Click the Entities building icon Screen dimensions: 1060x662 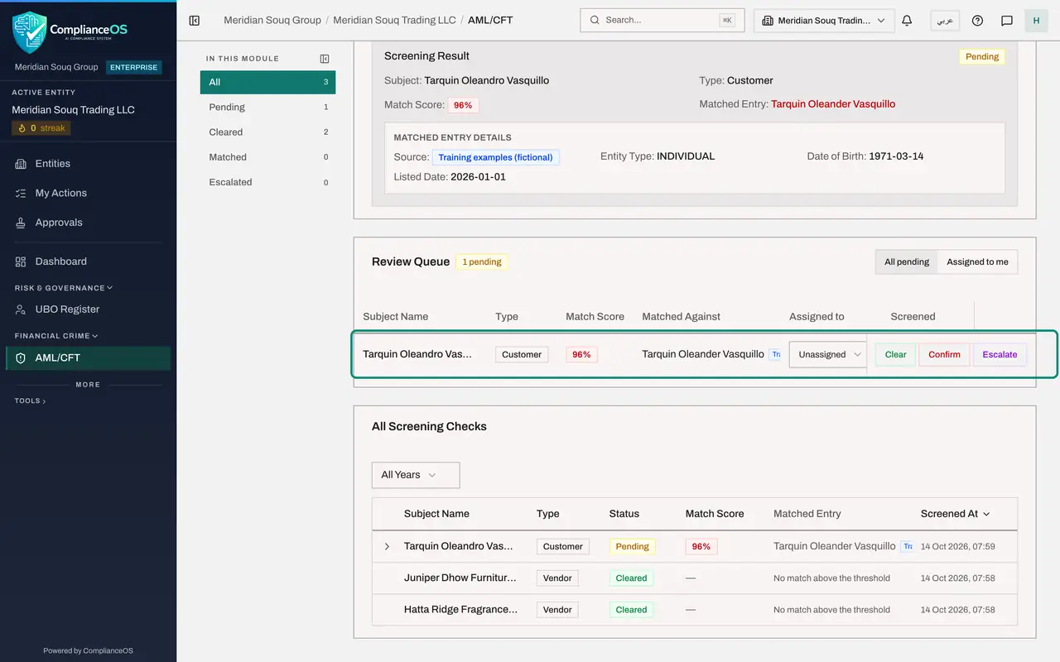pyautogui.click(x=21, y=164)
